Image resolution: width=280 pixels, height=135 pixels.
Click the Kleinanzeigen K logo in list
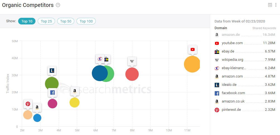(217, 68)
